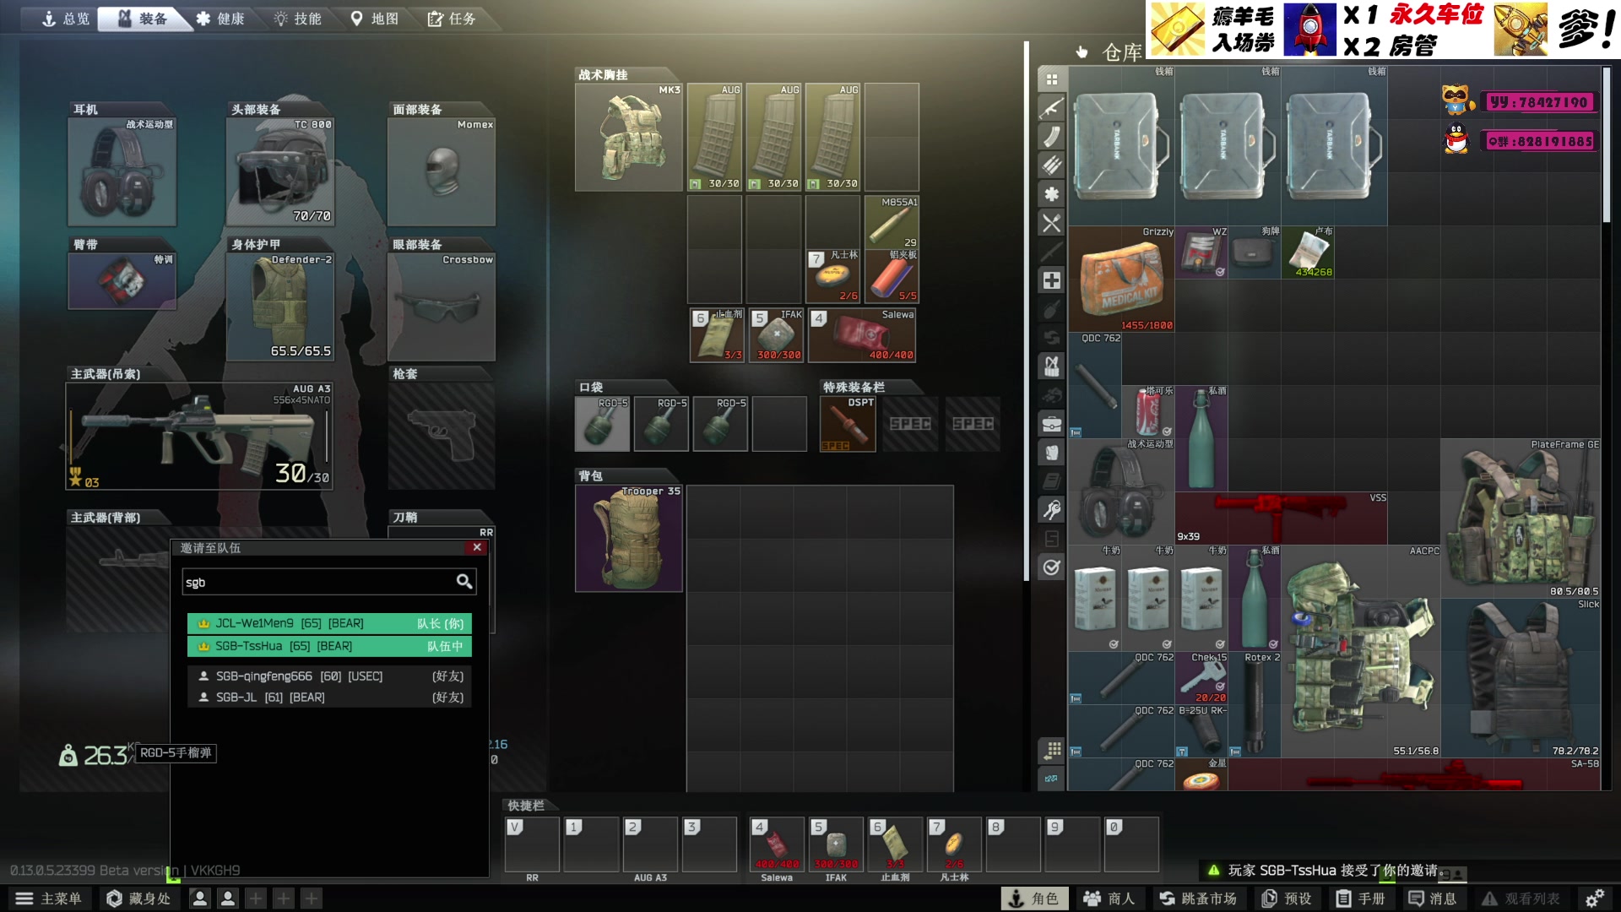The width and height of the screenshot is (1621, 912).
Task: Open the 商人 traders button
Action: [x=1109, y=898]
